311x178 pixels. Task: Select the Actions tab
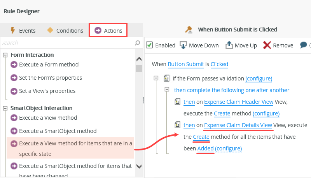pyautogui.click(x=108, y=30)
